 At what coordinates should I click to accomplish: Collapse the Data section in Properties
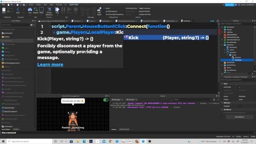pos(222,84)
